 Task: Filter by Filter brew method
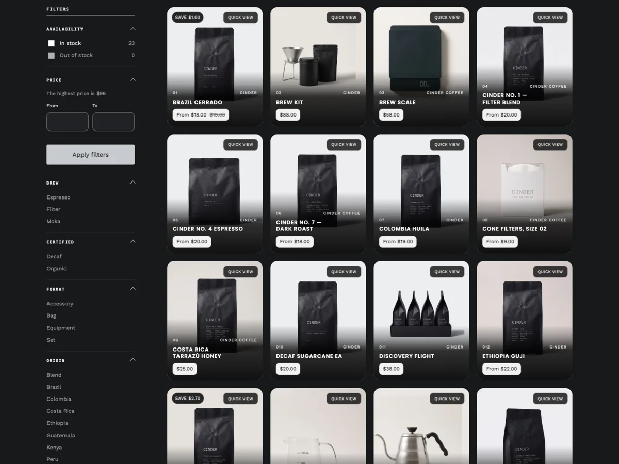click(x=54, y=209)
